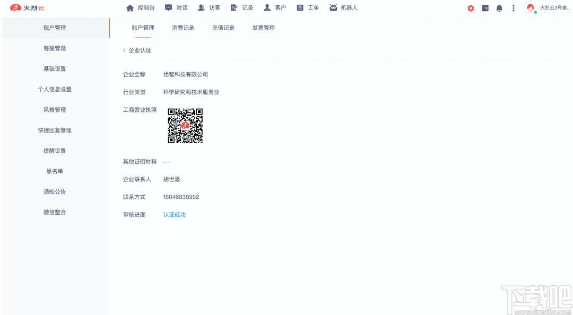Image resolution: width=573 pixels, height=315 pixels.
Task: Click the 工商营业执照 QR code image
Action: tap(185, 126)
